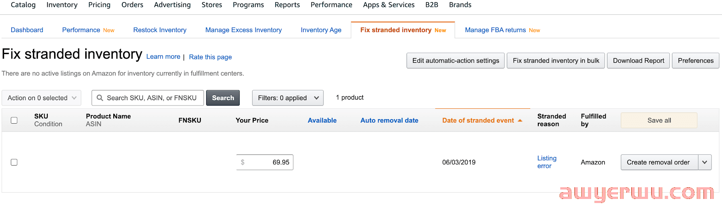Switch to the Inventory Age tab

[321, 30]
